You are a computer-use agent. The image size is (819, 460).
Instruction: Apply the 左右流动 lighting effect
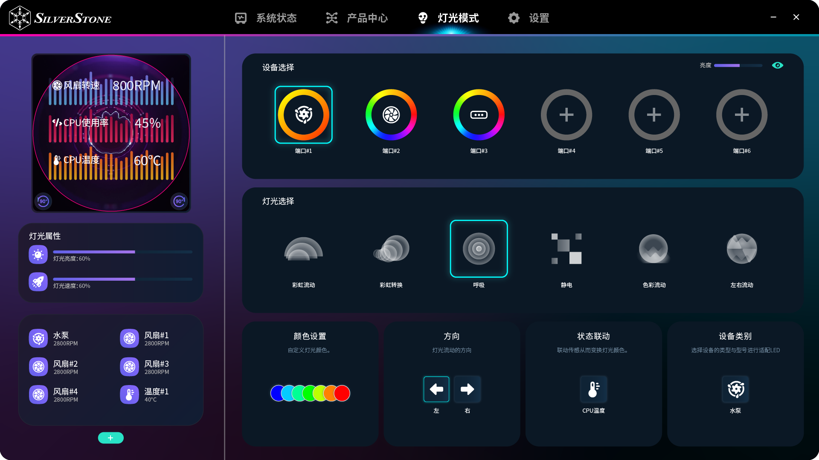click(x=741, y=249)
